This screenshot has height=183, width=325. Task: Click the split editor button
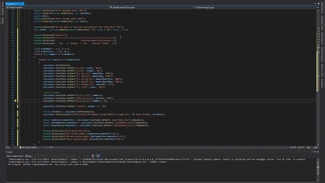[x=318, y=8]
